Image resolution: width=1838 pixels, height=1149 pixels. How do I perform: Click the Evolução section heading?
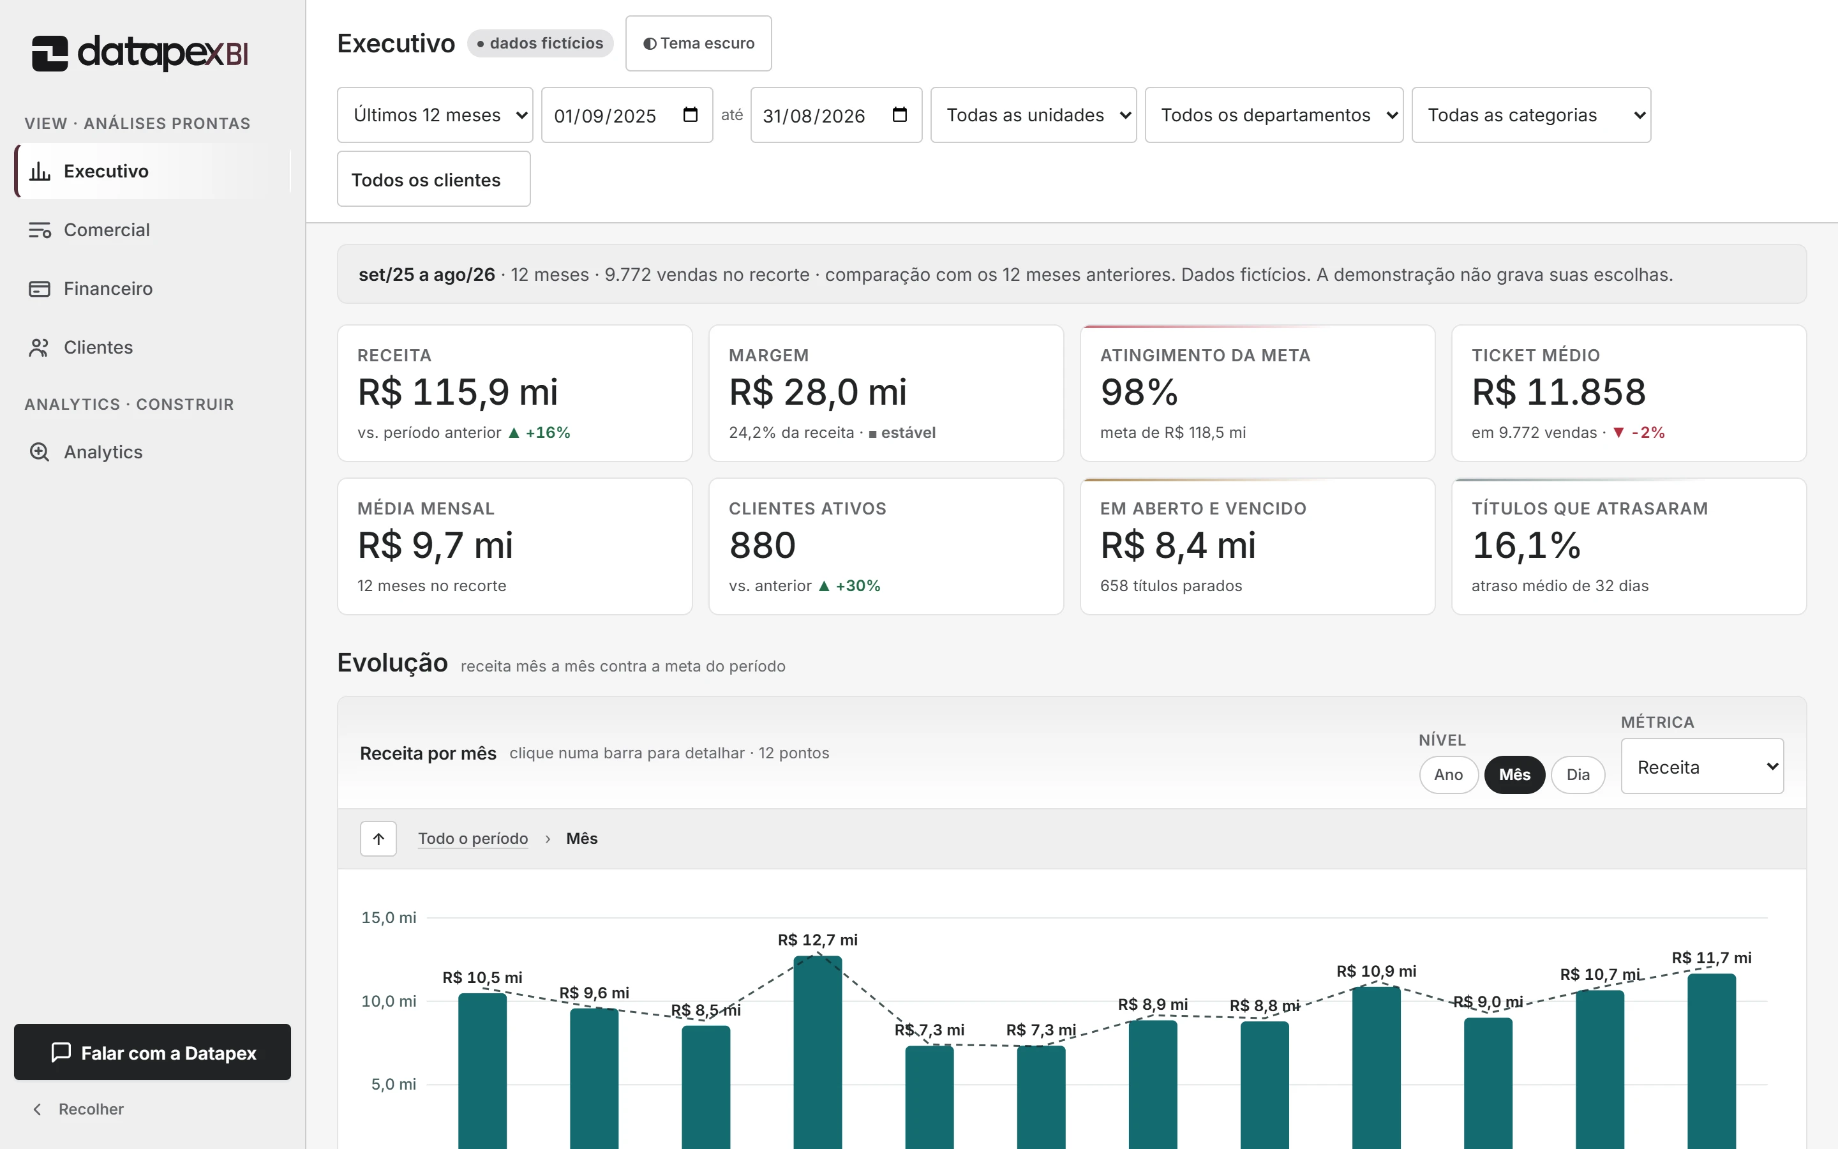tap(392, 663)
